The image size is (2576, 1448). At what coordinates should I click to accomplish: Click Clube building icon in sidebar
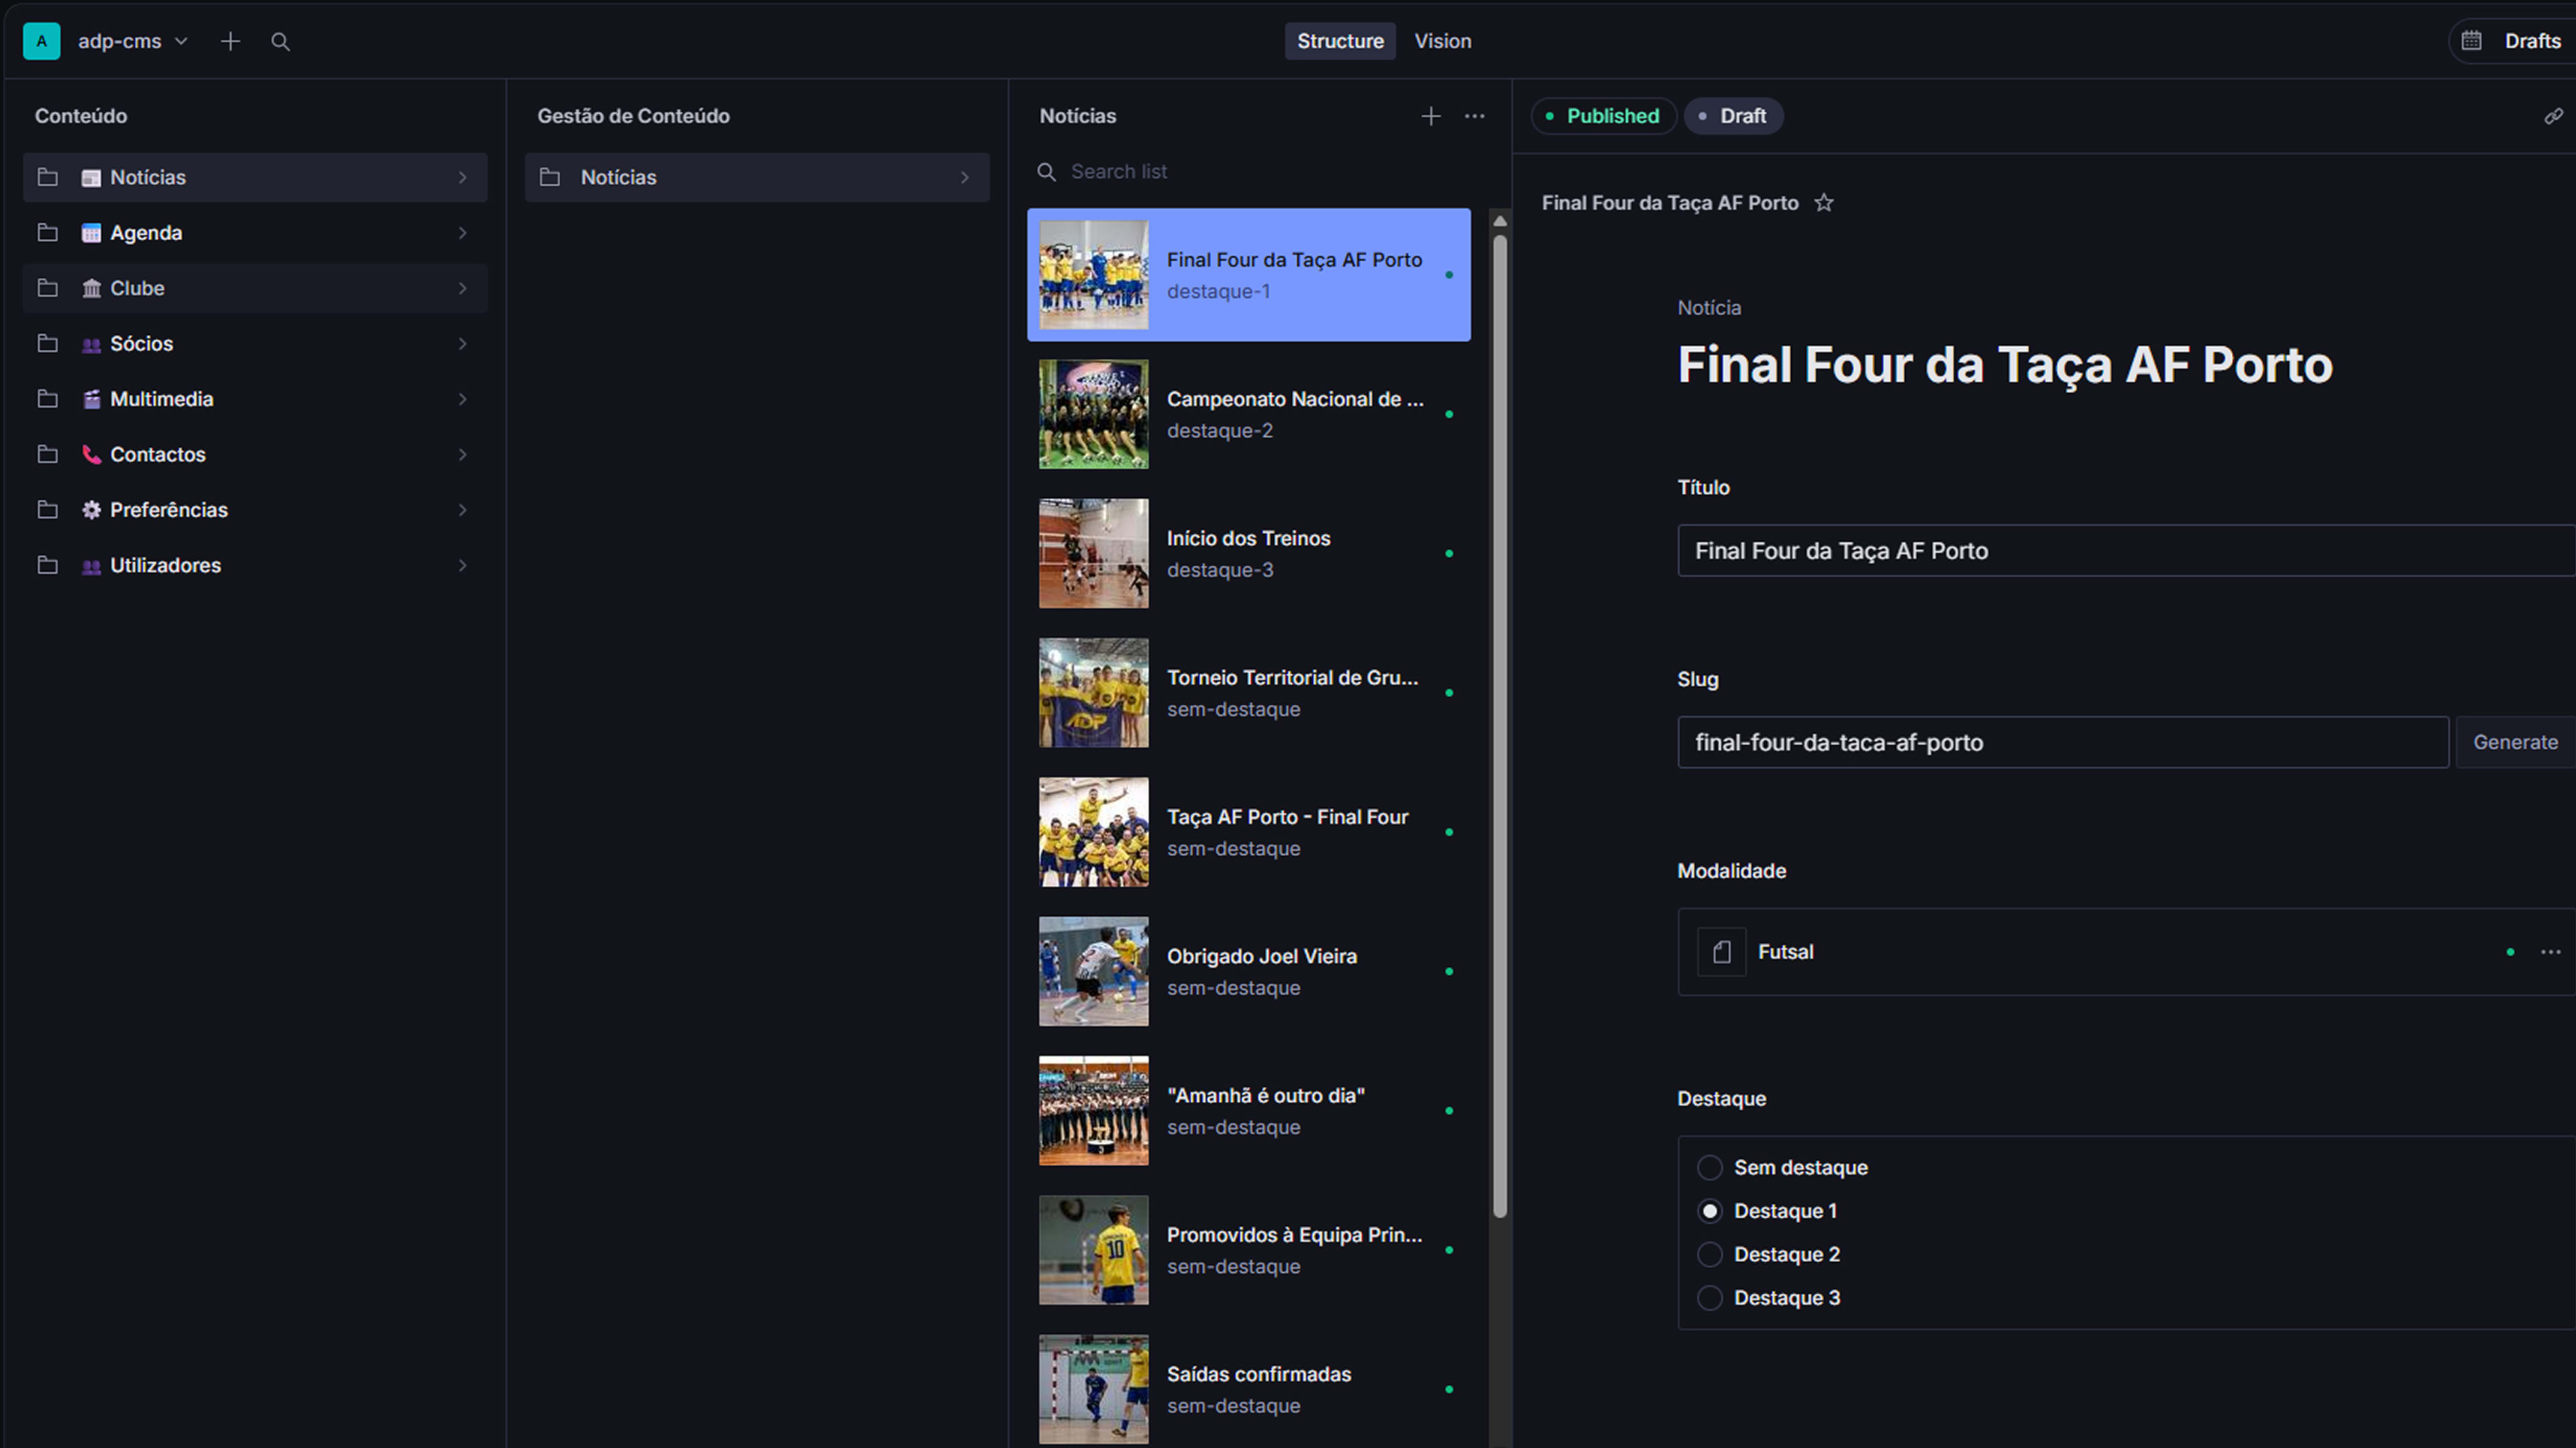[91, 289]
